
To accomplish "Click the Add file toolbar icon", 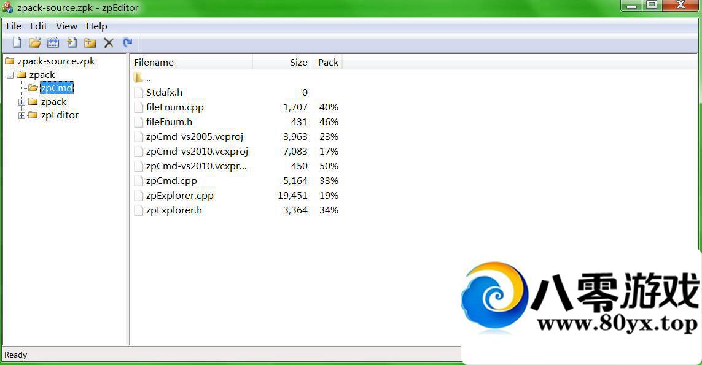I will click(72, 42).
